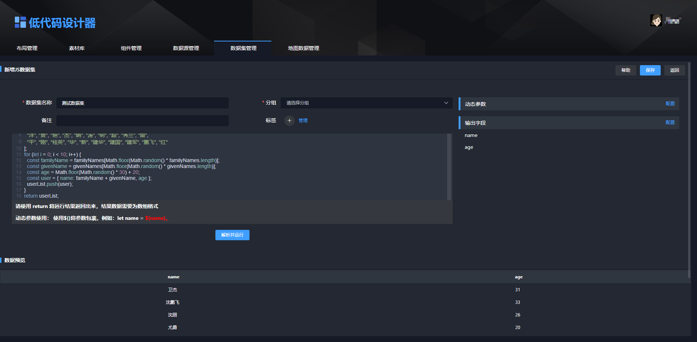Click the code editor vertical scrollbar
Screen dimensions: 697x342
449,167
